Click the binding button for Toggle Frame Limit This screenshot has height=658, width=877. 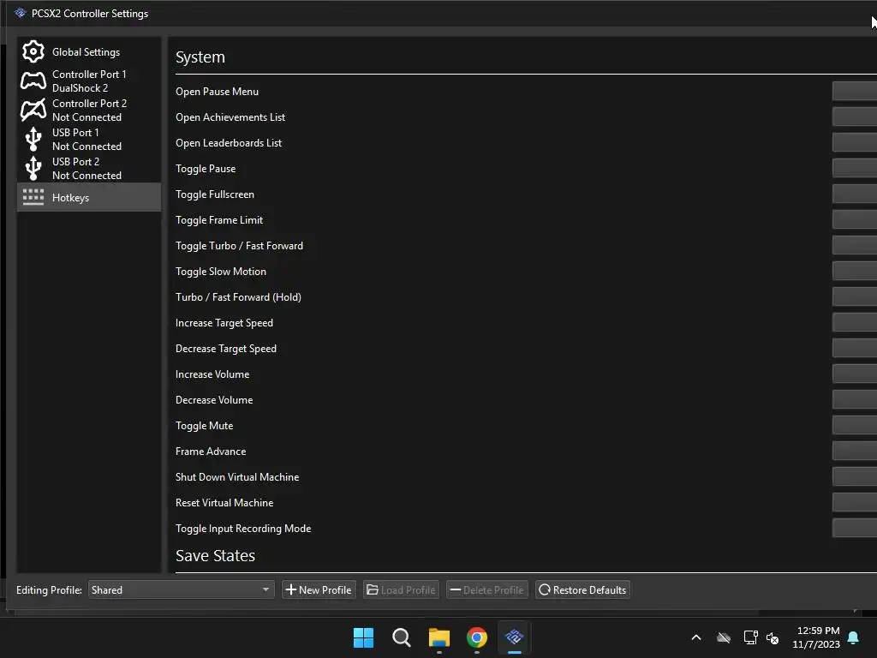pyautogui.click(x=855, y=219)
